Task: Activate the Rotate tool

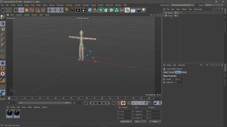Action: pos(32,10)
